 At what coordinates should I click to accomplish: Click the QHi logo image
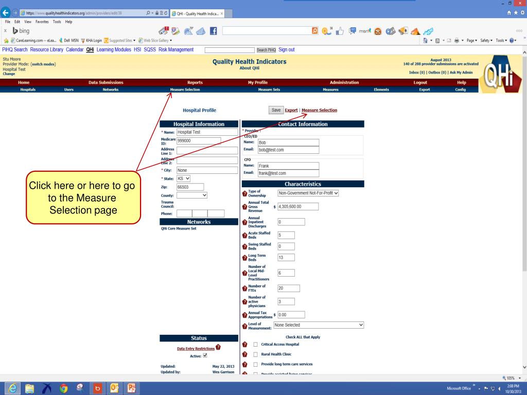(x=501, y=75)
